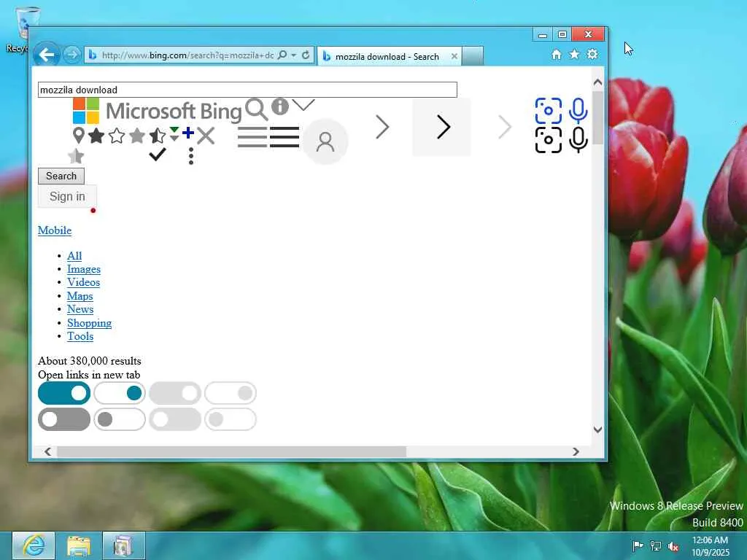Open the News results link

80,309
